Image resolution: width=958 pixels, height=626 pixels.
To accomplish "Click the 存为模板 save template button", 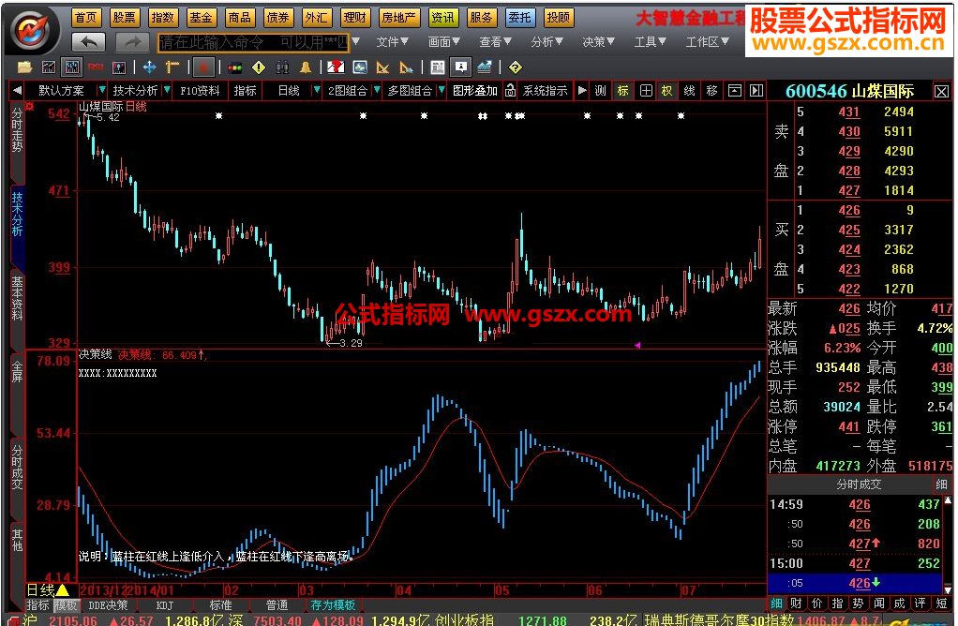I will point(333,605).
